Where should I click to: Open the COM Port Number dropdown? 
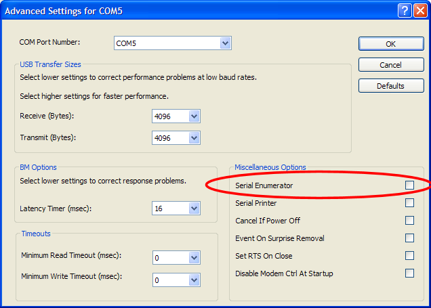tap(225, 43)
